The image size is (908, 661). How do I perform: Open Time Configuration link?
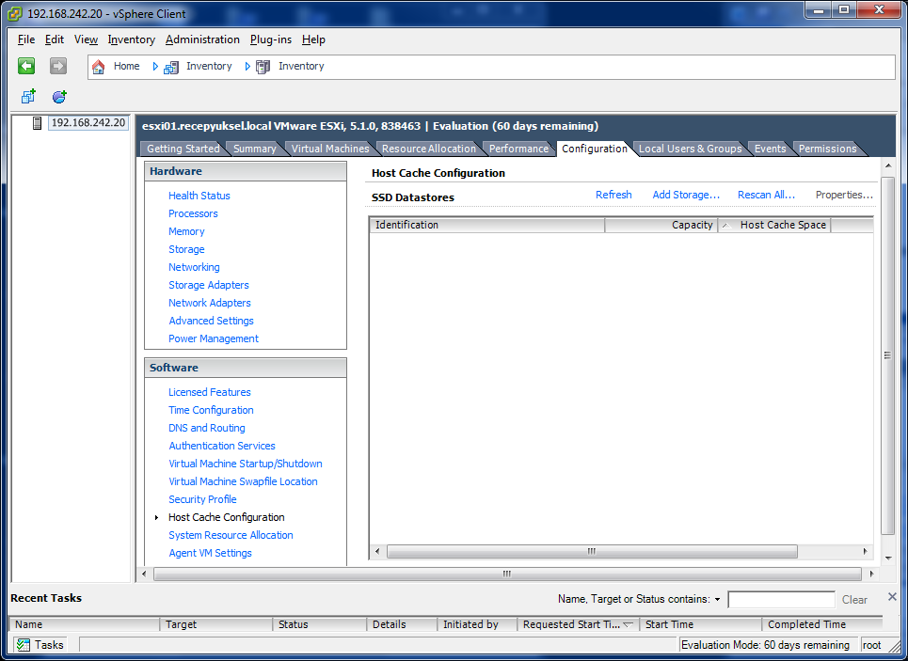tap(211, 410)
